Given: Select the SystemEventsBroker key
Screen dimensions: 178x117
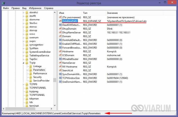Looking at the screenshot, I should tap(40, 52).
